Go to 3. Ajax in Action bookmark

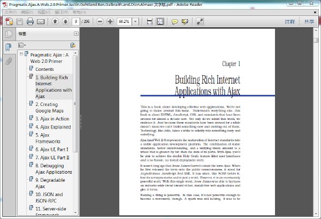52,119
